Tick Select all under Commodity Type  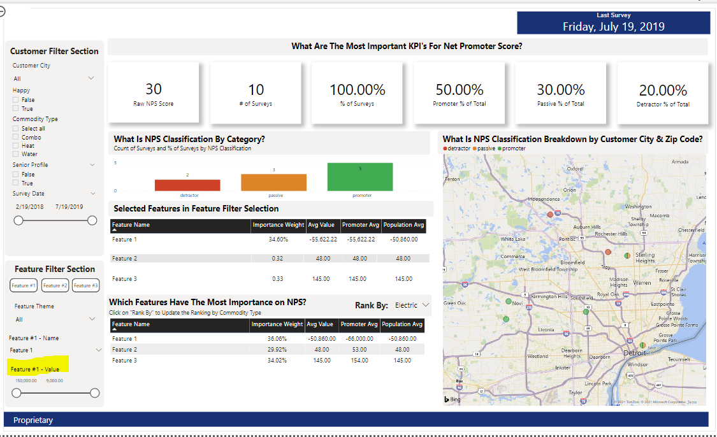pos(15,129)
